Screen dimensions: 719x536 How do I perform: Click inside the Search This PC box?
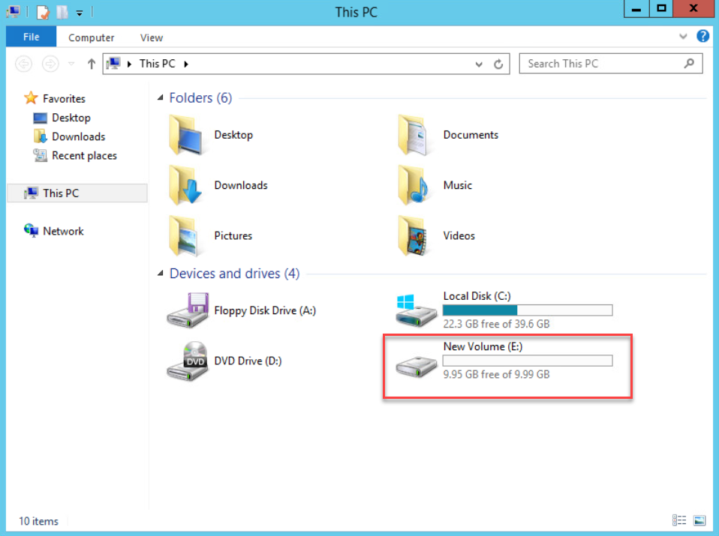[x=600, y=63]
